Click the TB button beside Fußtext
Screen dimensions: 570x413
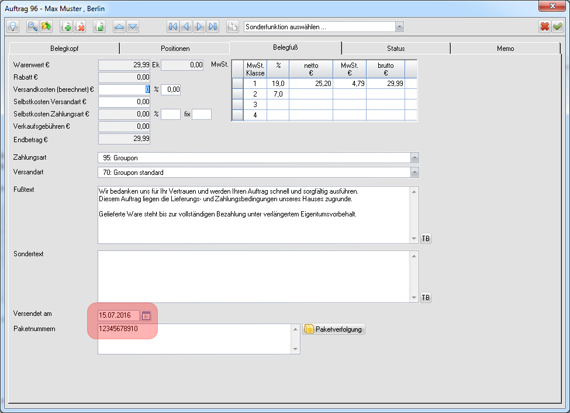(x=426, y=238)
